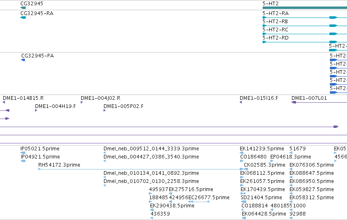
Task: Click the EK059827.5prime EST label
Action: click(312, 189)
